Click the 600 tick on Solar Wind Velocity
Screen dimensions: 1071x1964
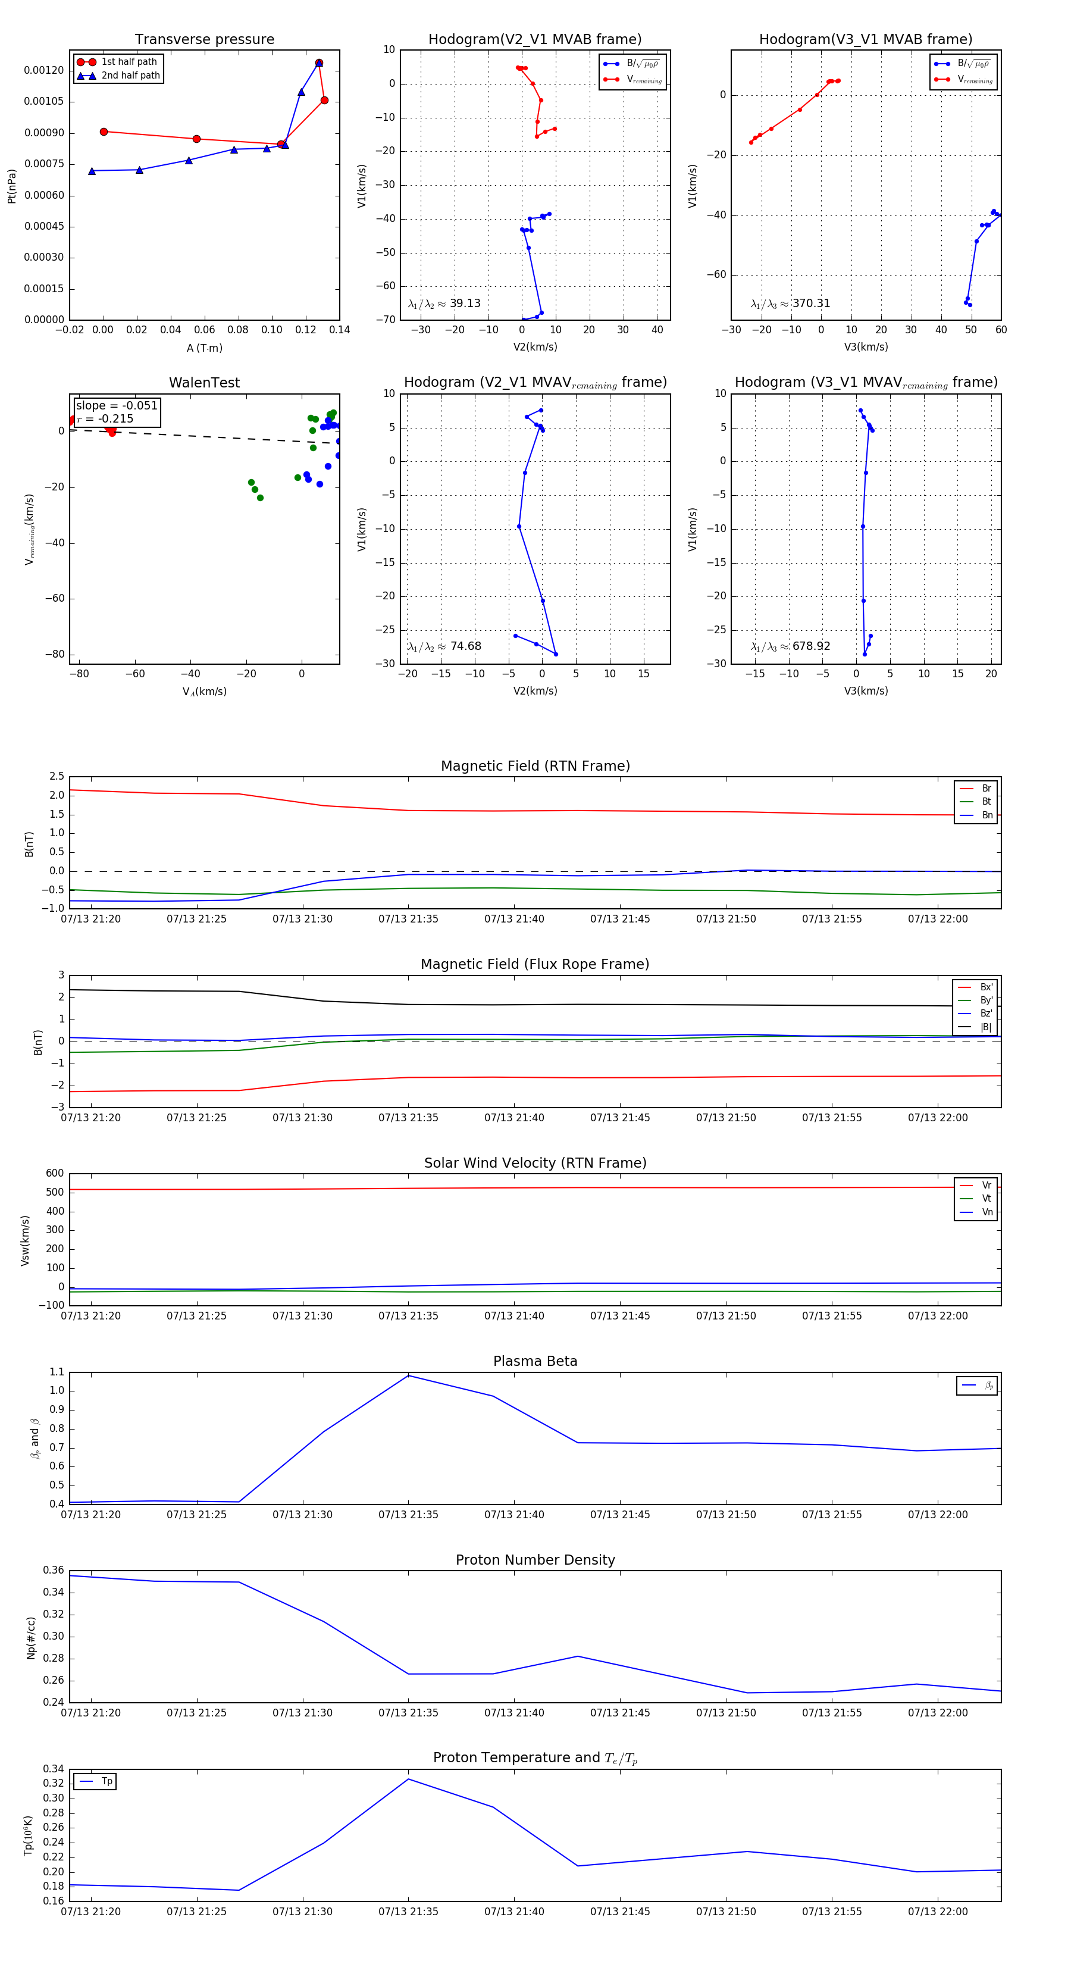[55, 1174]
